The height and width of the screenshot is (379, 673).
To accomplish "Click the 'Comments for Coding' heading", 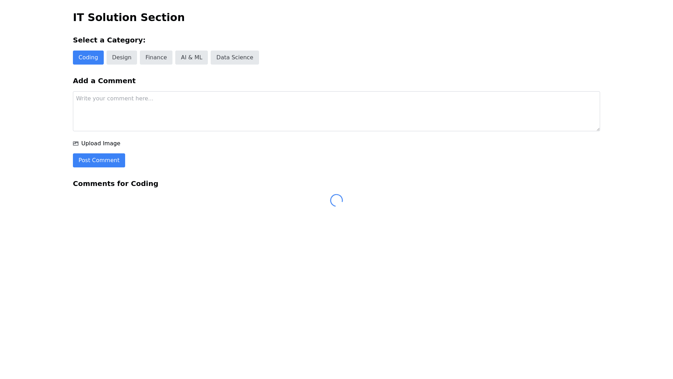I will pyautogui.click(x=115, y=184).
